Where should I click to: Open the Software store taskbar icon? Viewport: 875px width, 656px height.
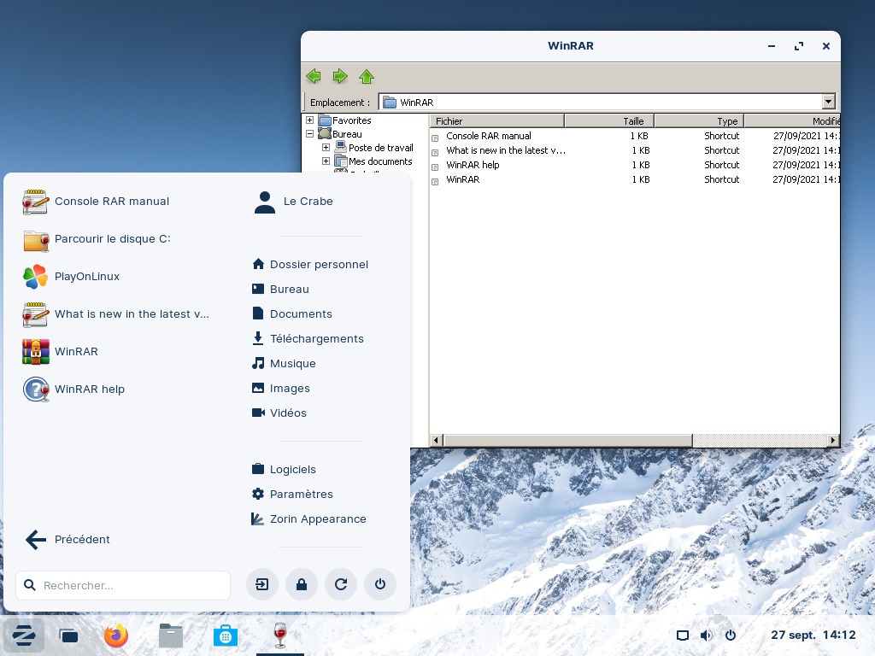click(225, 635)
